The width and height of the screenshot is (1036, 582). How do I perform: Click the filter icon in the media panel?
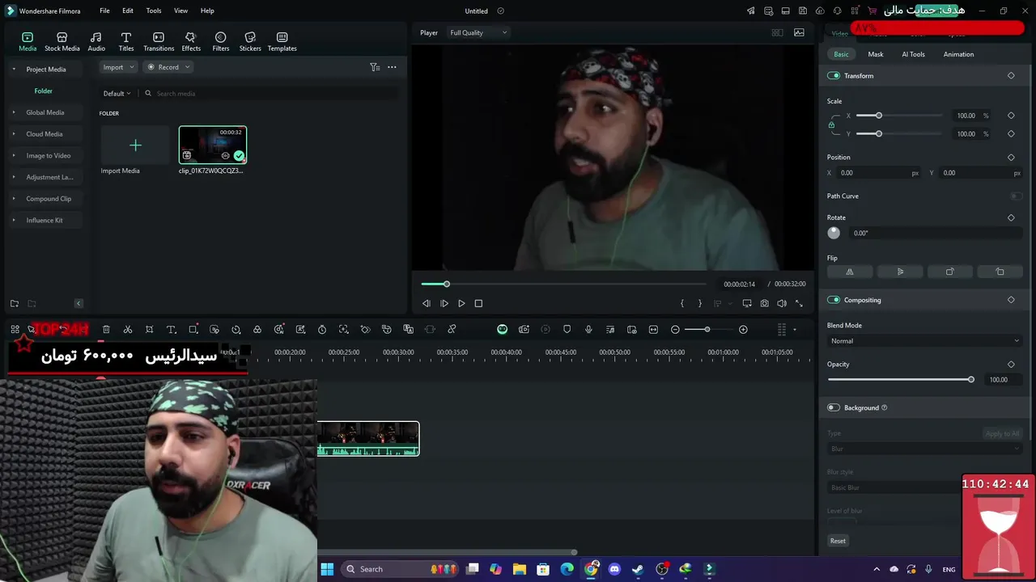375,67
